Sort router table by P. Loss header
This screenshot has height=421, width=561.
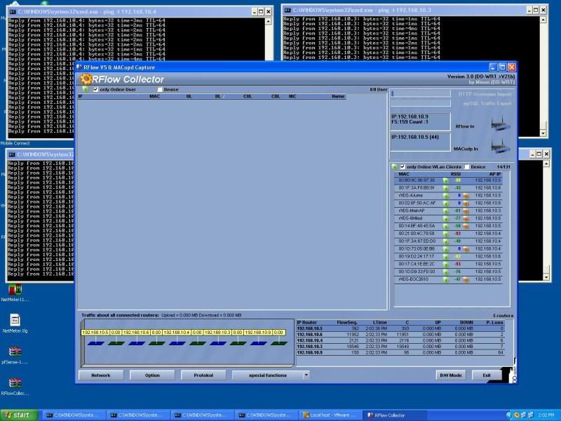[x=495, y=323]
